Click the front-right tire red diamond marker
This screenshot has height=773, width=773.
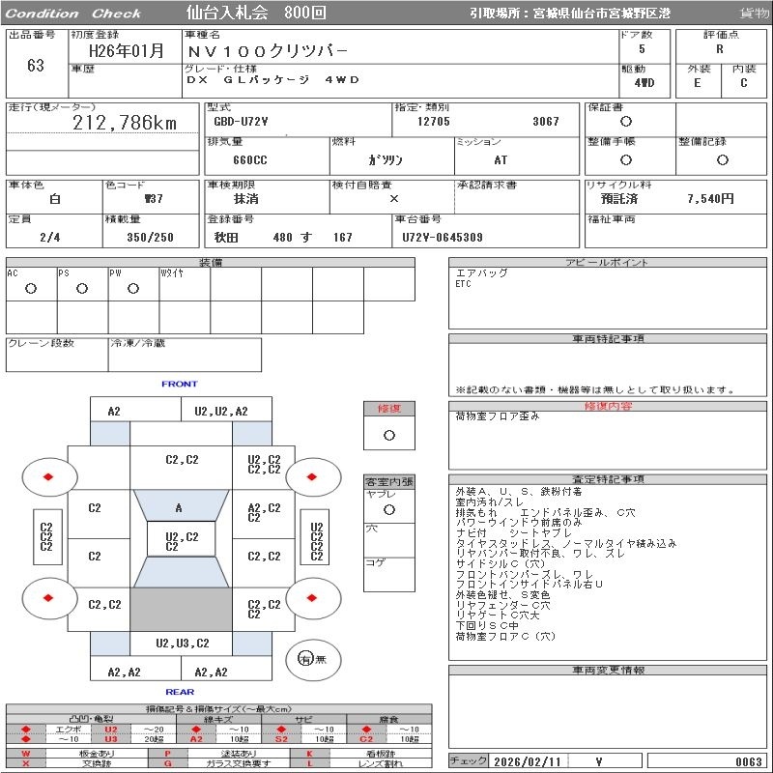point(311,476)
